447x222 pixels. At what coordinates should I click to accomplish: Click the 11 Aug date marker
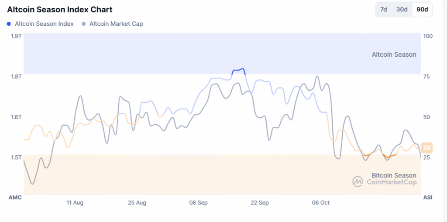(75, 202)
